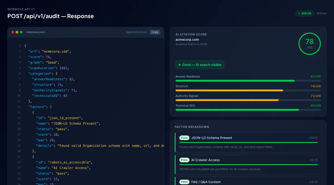Click the Pass badge next to FAQ / Q&A Content
This screenshot has width=334, height=185.
[184, 182]
